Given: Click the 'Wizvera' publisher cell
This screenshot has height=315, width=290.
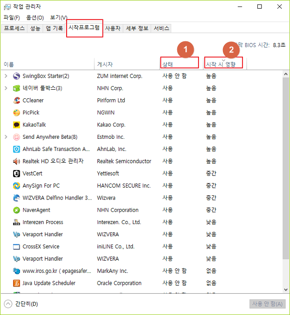Looking at the screenshot, I should tap(106, 198).
